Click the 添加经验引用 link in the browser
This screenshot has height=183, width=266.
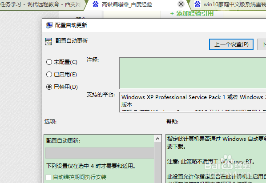click(192, 13)
